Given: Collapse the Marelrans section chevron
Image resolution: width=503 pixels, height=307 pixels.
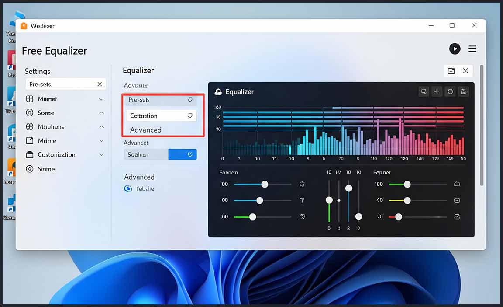Looking at the screenshot, I should tap(101, 127).
